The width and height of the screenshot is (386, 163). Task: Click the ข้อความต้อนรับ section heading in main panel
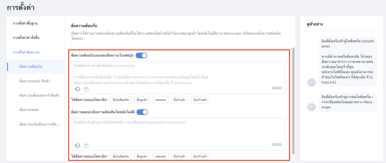click(x=84, y=26)
